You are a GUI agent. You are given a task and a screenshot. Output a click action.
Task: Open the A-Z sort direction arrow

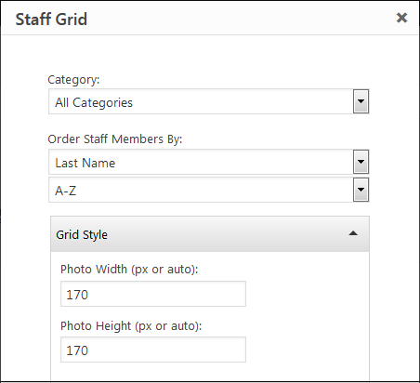point(361,190)
